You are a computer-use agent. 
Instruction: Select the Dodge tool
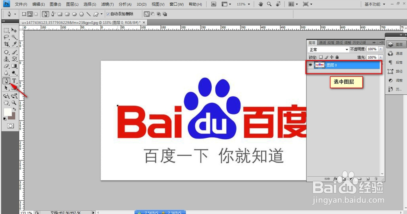(14, 73)
